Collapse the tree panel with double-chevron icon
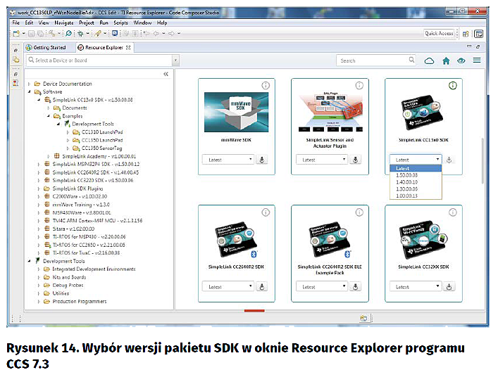498x377 pixels. tap(166, 74)
